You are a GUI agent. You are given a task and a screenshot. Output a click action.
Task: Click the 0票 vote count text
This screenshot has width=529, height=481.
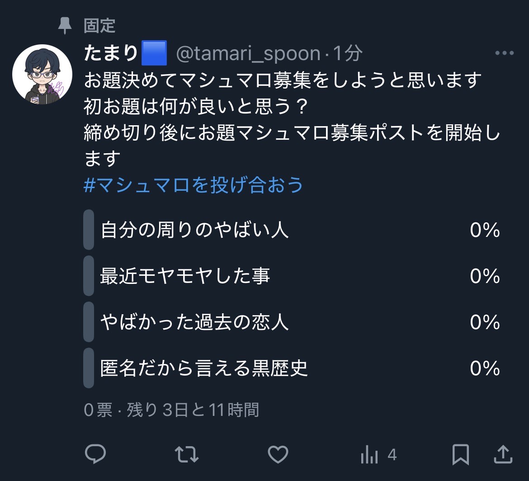[98, 410]
